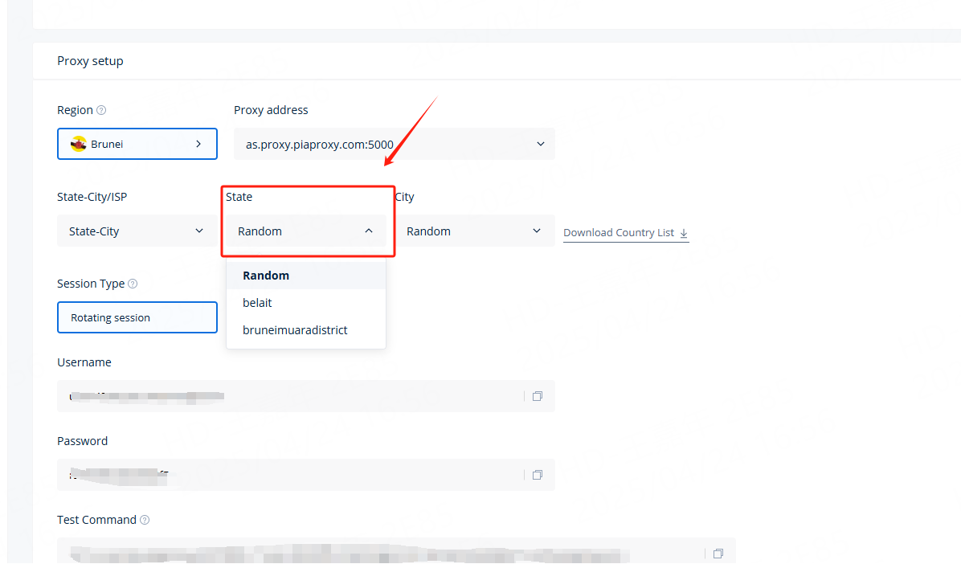
Task: Choose belait from the State list
Action: (257, 303)
